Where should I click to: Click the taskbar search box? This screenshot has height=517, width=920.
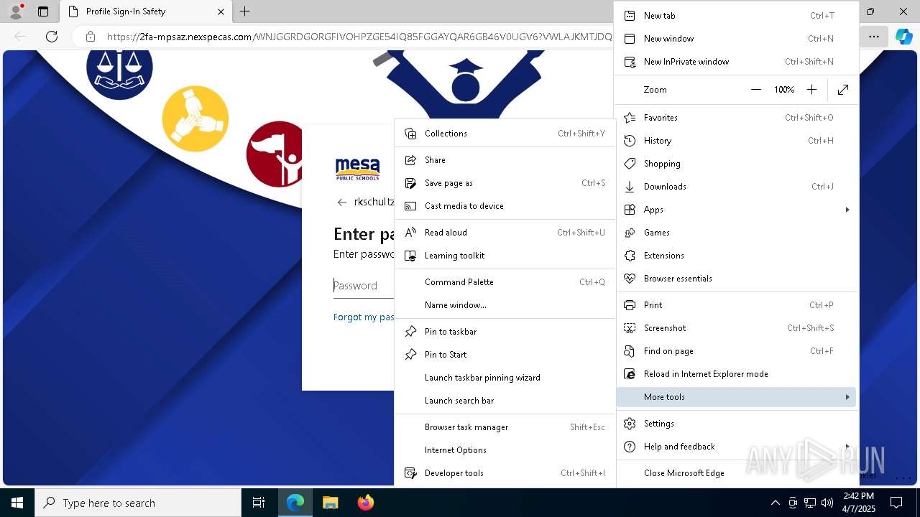point(138,503)
